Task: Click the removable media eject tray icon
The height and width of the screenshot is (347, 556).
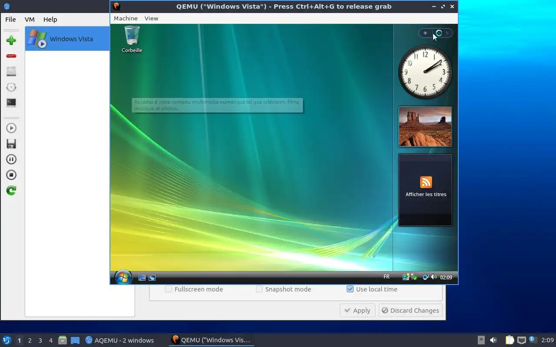Action: [481, 340]
